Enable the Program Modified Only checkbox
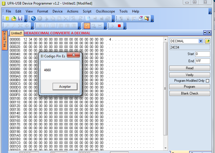Viewport: 215px width, 153px height. click(207, 81)
